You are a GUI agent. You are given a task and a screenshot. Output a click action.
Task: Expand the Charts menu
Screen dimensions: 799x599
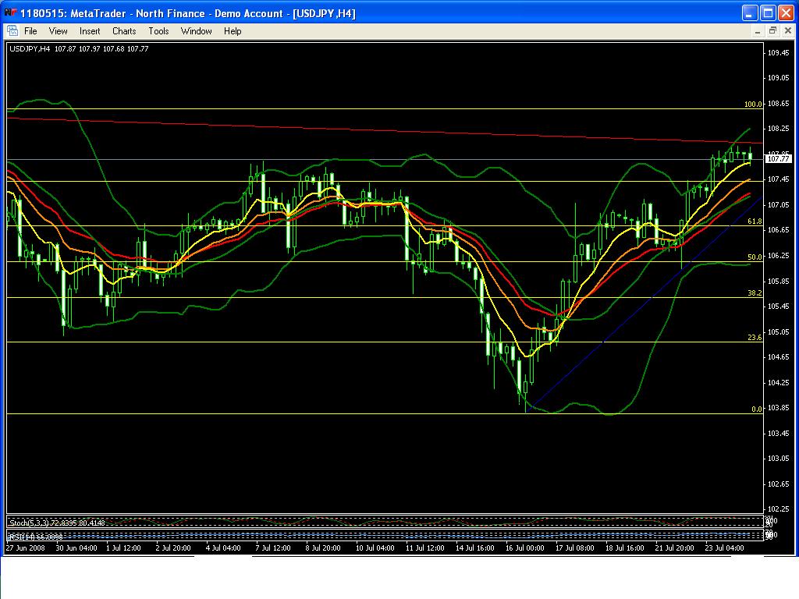point(124,31)
